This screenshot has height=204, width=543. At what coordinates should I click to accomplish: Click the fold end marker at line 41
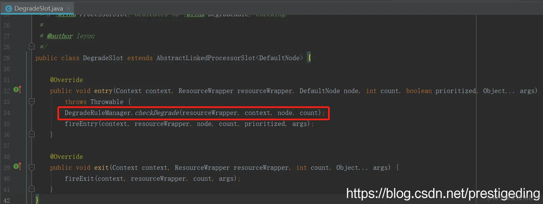32,189
